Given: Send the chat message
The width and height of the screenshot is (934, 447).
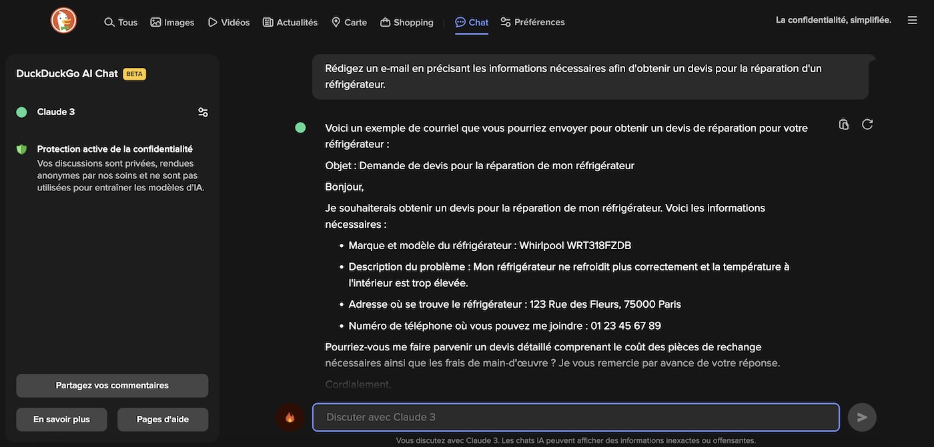Looking at the screenshot, I should 861,416.
